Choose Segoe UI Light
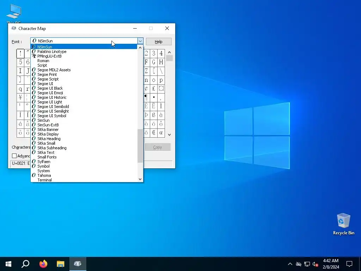The width and height of the screenshot is (361, 271). tap(84, 102)
